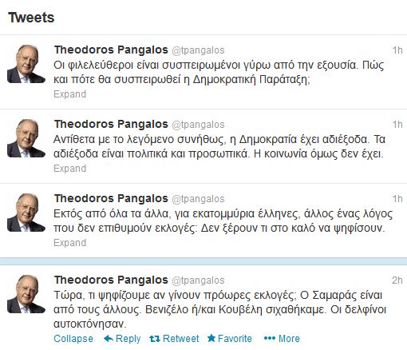Click the Reply text link

[x=128, y=339]
